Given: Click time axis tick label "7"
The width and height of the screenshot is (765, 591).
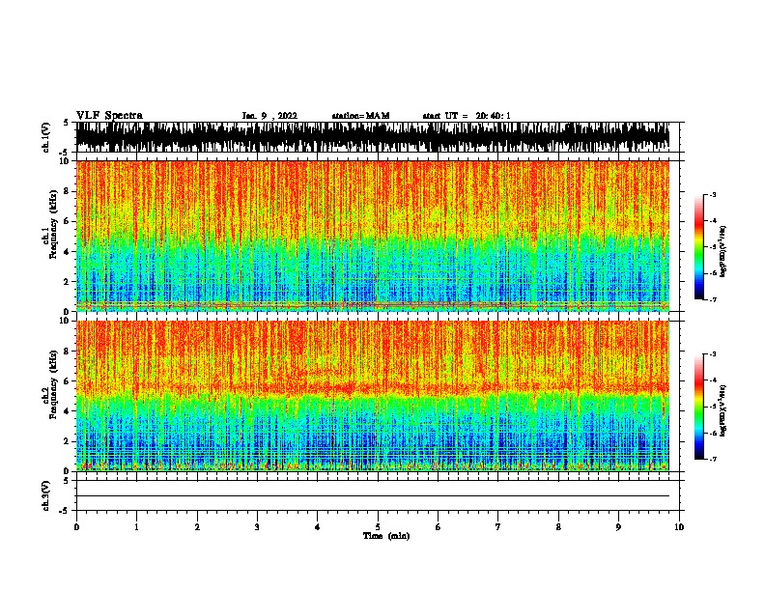Looking at the screenshot, I should 498,527.
